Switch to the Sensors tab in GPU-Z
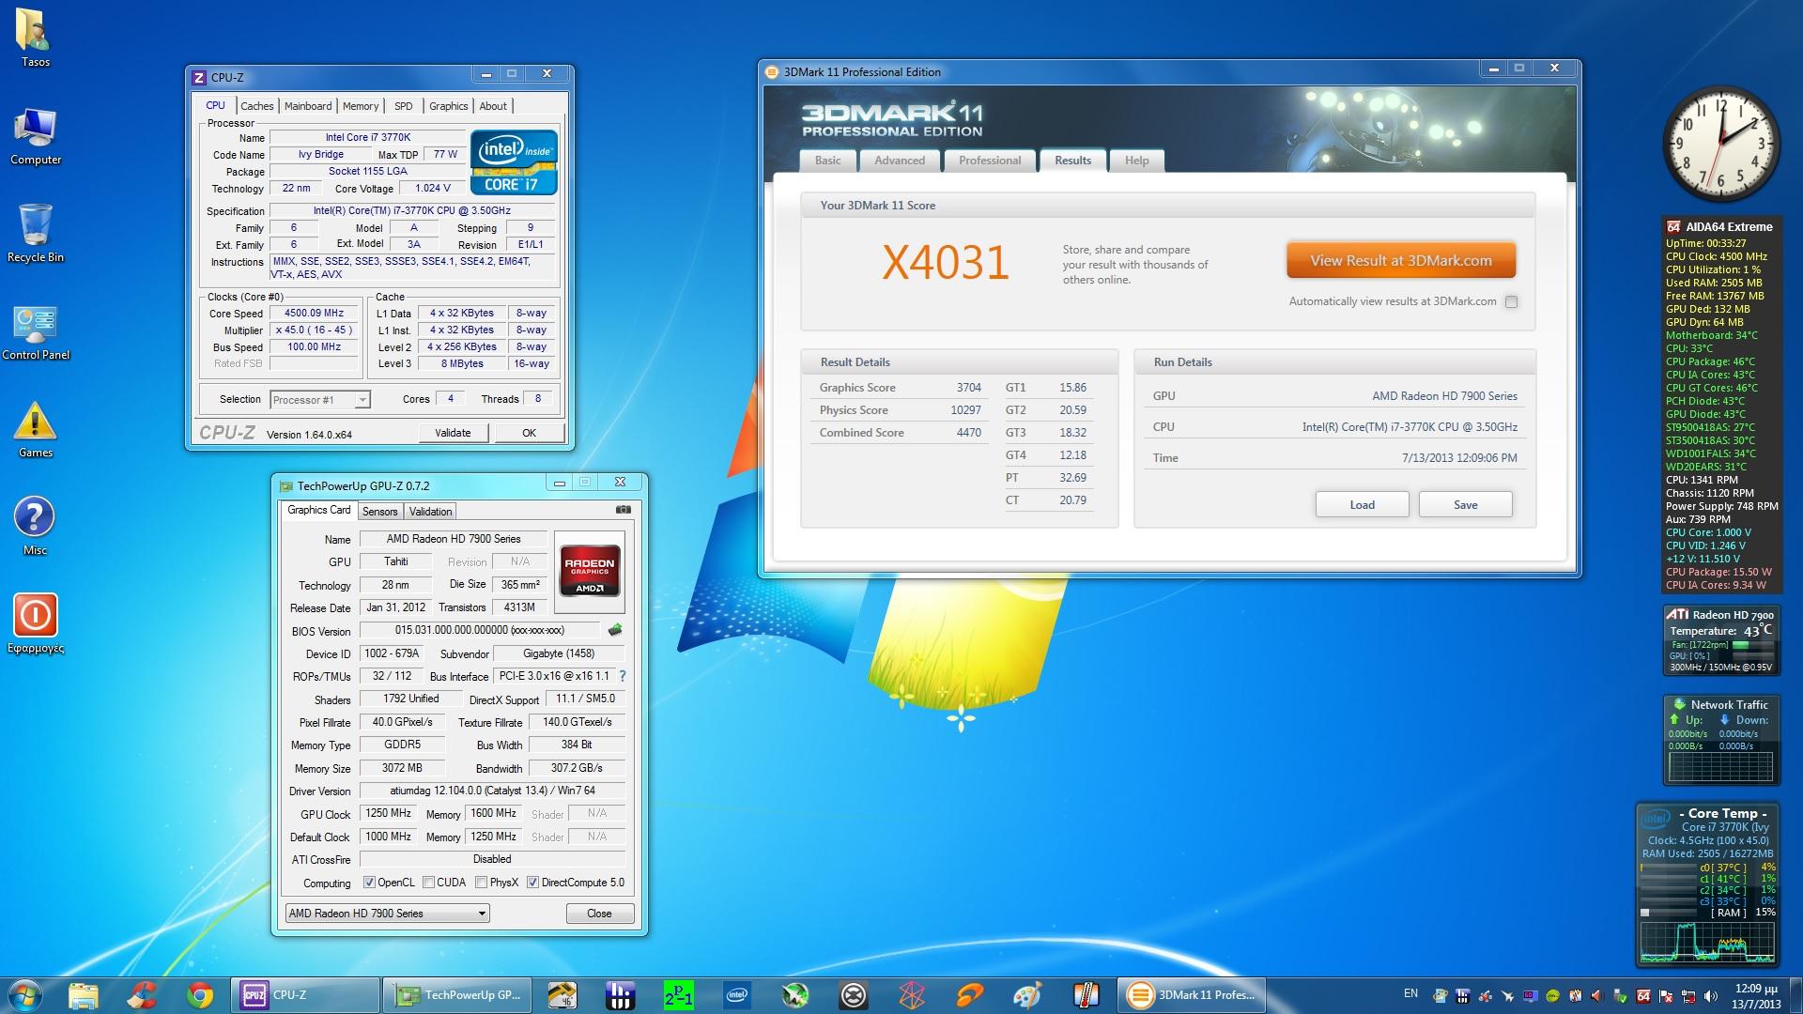The width and height of the screenshot is (1803, 1014). [x=380, y=512]
